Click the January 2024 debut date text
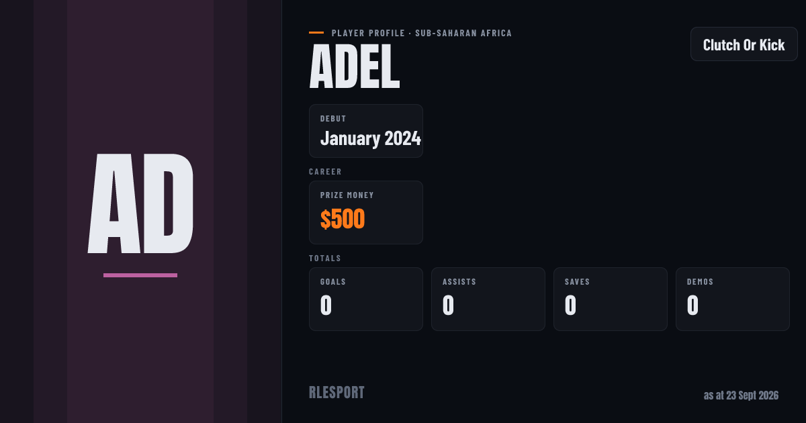This screenshot has width=806, height=423. 371,138
